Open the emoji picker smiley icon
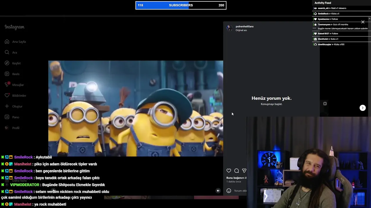Screen dimensions: 371x208 tap(229, 191)
